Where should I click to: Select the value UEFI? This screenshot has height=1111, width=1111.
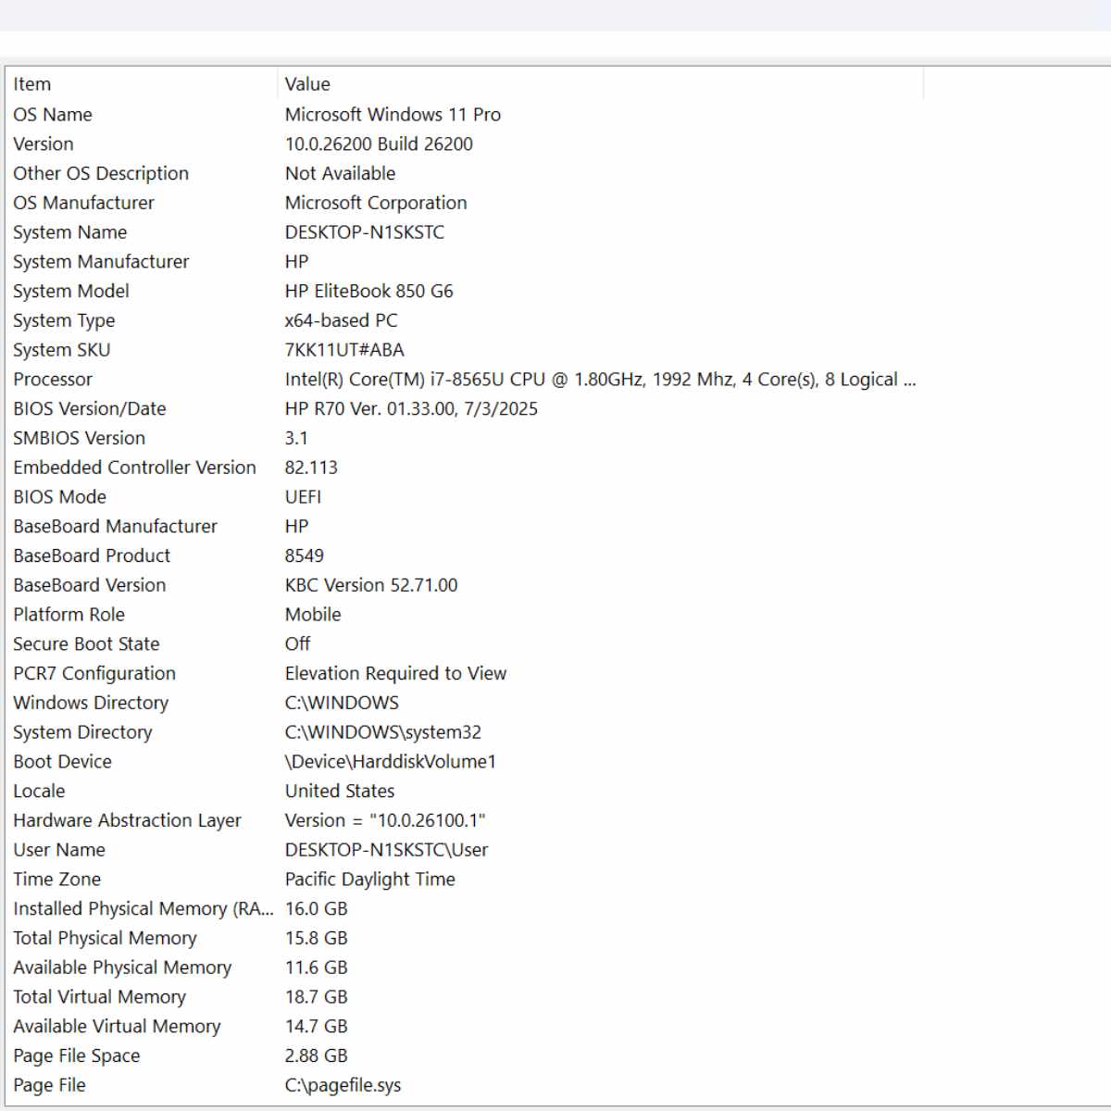(303, 497)
